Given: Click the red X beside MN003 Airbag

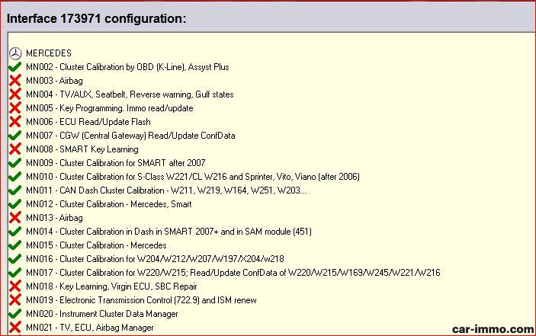Looking at the screenshot, I should pyautogui.click(x=14, y=81).
